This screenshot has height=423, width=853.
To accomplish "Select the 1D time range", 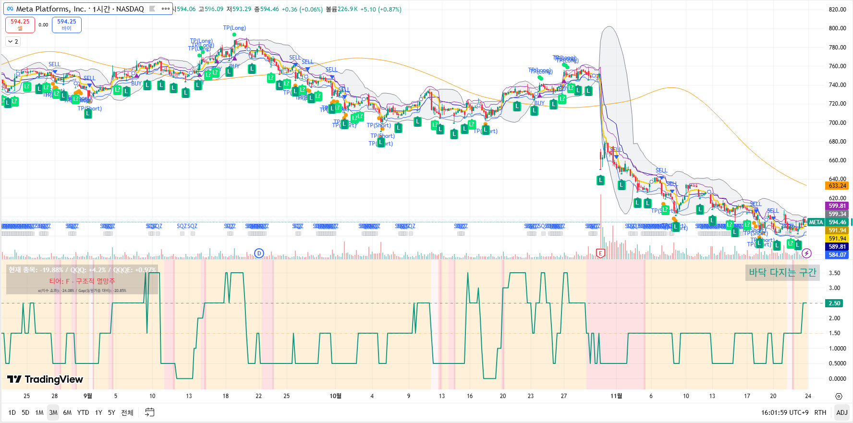I will 12,412.
